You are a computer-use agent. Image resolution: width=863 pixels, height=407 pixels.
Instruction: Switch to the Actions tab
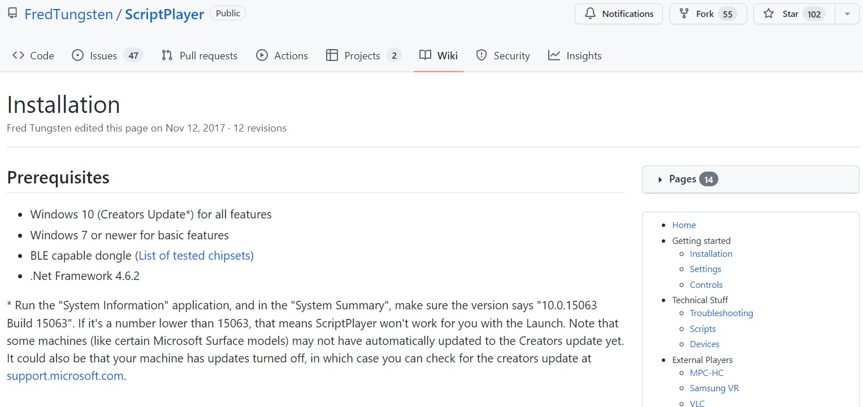pos(282,55)
